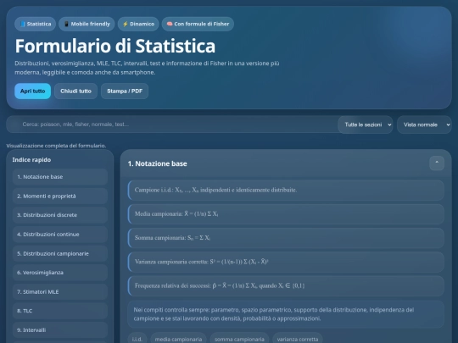Screen dimensions: 458x343
Task: Click Stampa / PDF button
Action: [x=125, y=91]
